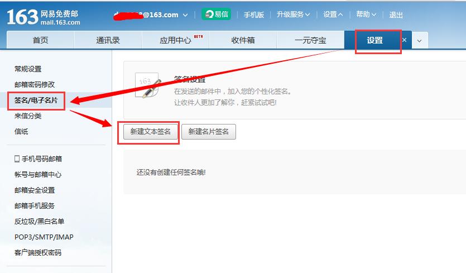Click 新建文本签名 button
The image size is (466, 273).
(x=150, y=132)
